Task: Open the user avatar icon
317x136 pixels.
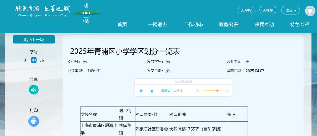Action: (x=310, y=11)
